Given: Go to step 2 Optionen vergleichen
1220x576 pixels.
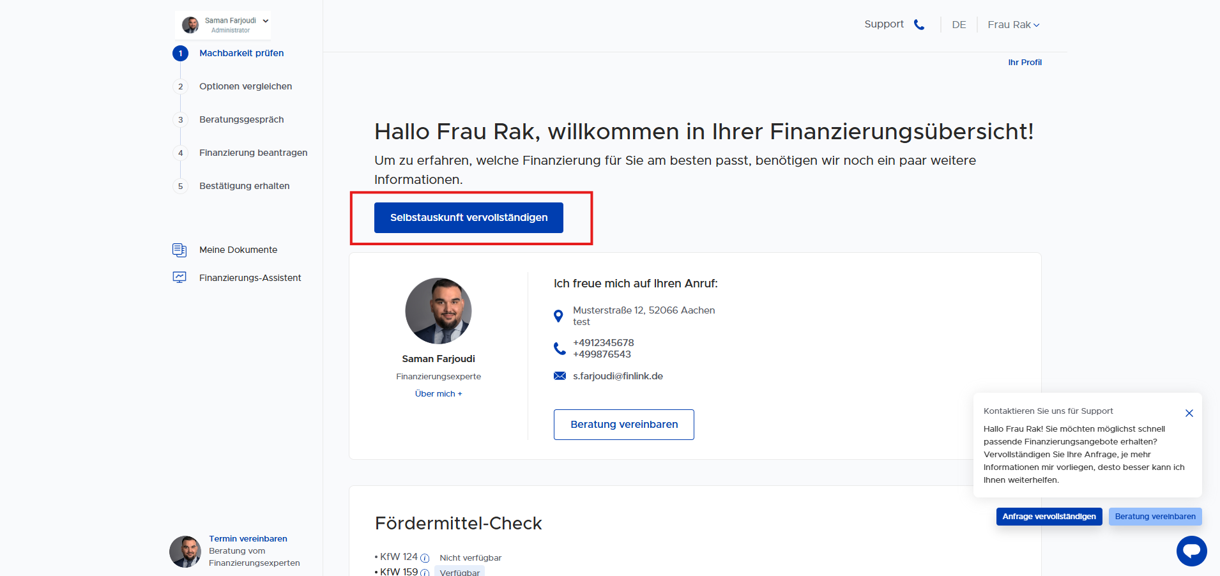Looking at the screenshot, I should [245, 86].
